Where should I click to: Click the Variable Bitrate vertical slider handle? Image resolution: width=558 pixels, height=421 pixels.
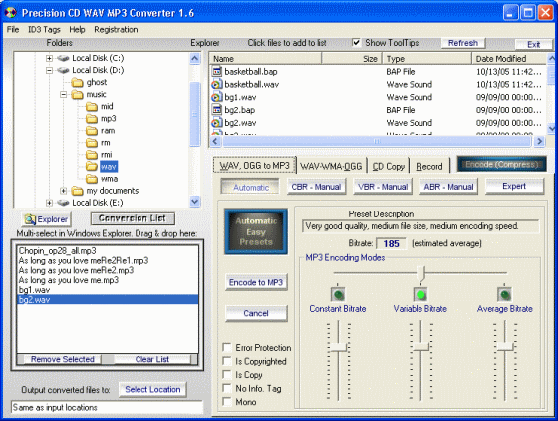[420, 346]
